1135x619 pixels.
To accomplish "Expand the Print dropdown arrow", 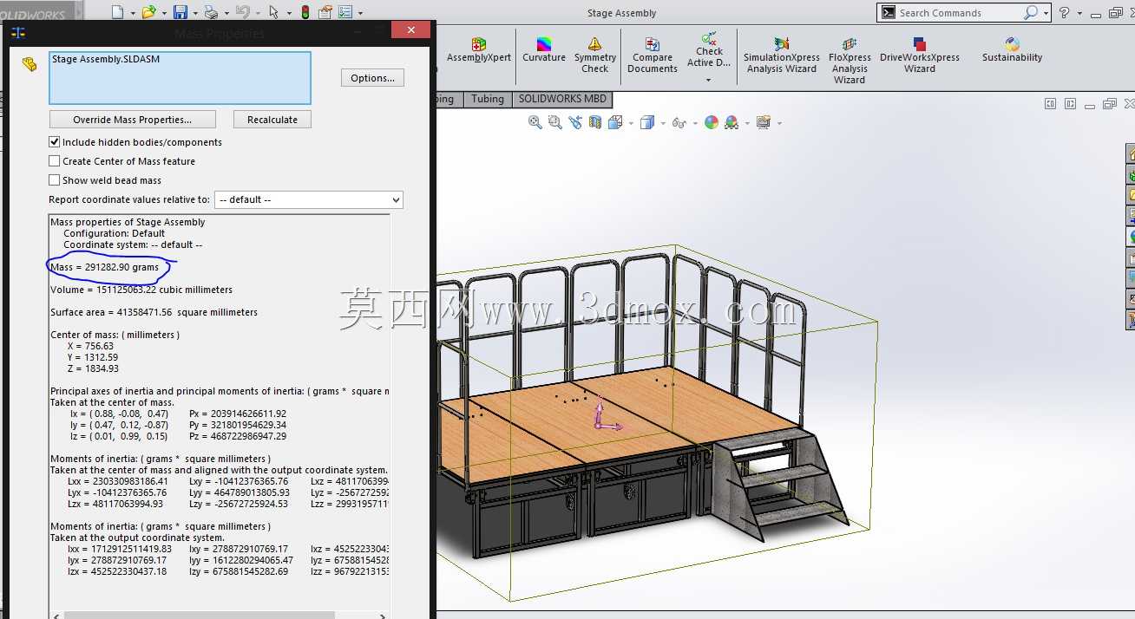I will [x=226, y=13].
